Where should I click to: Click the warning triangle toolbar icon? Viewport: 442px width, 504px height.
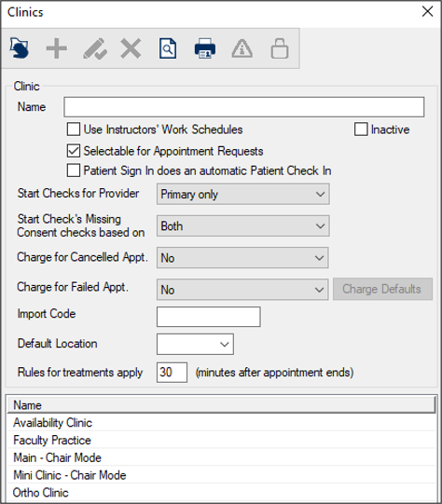(242, 48)
